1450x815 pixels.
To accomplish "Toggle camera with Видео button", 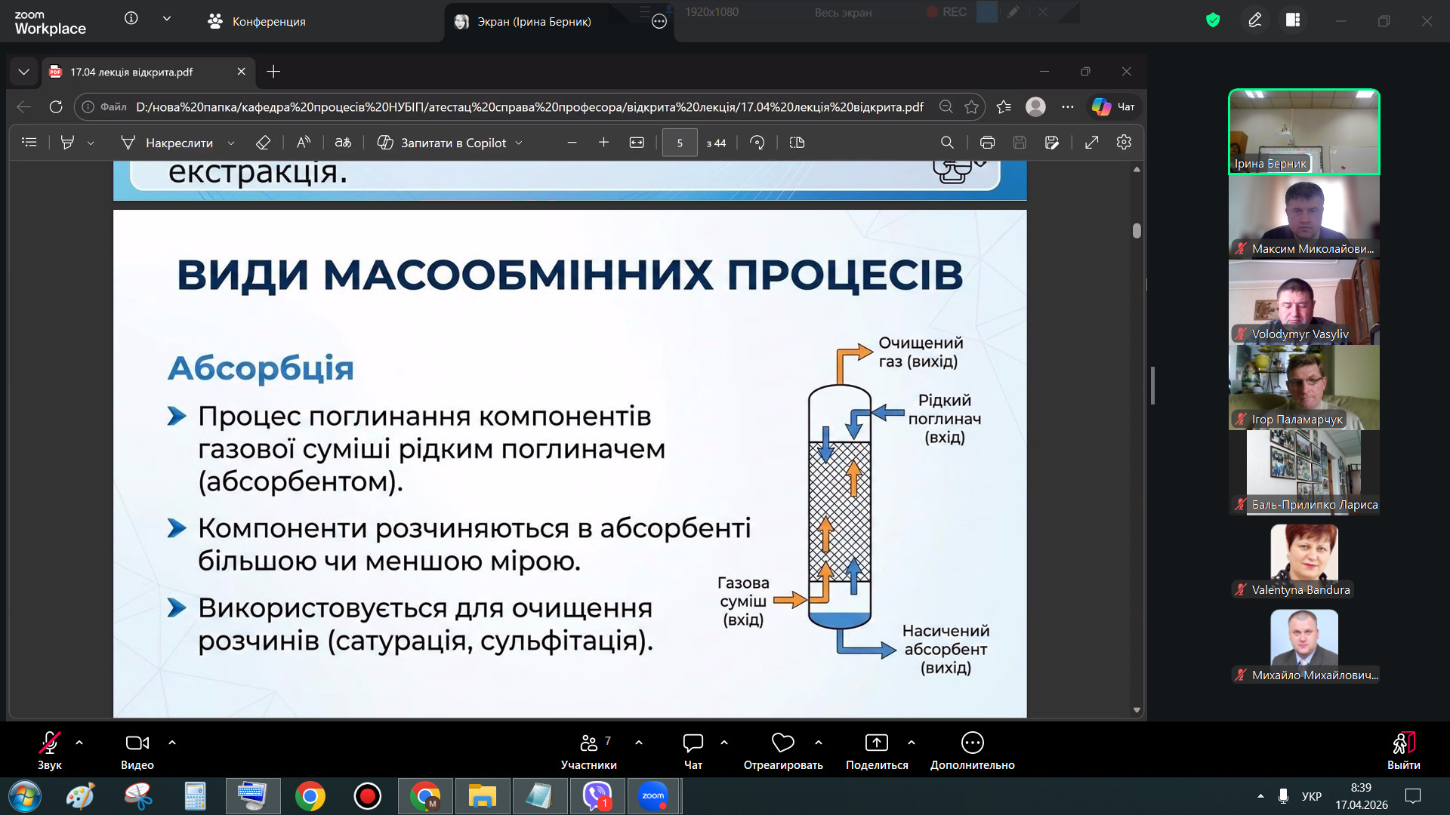I will click(x=137, y=751).
